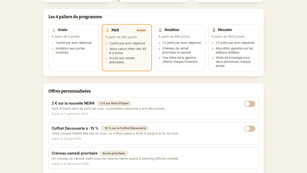Click the 'Offres personnalisées' heading
This screenshot has width=307, height=173.
coord(70,91)
